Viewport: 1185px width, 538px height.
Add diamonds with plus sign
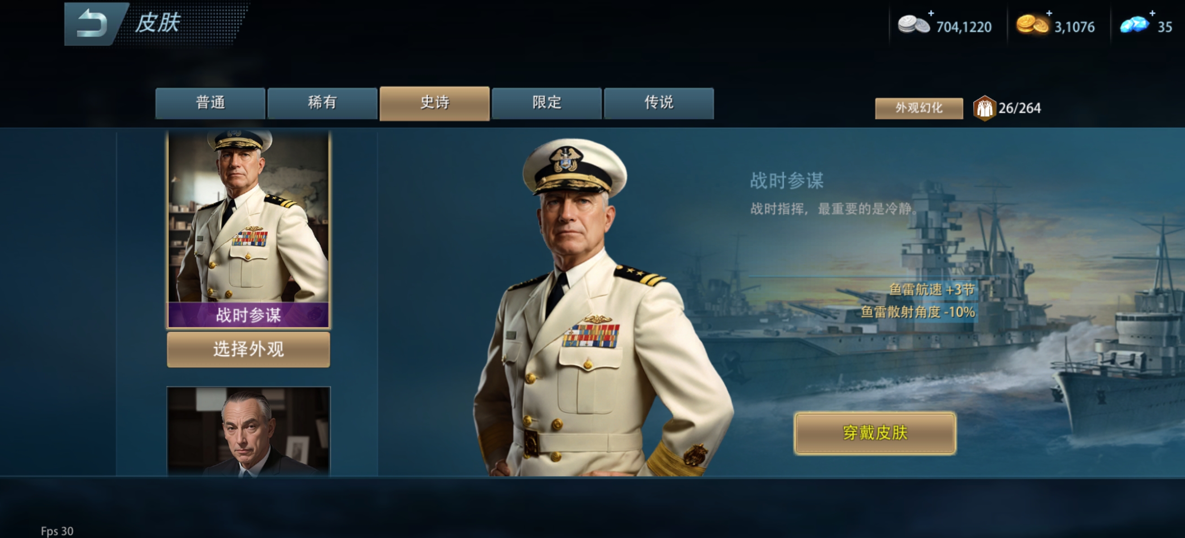point(1152,13)
